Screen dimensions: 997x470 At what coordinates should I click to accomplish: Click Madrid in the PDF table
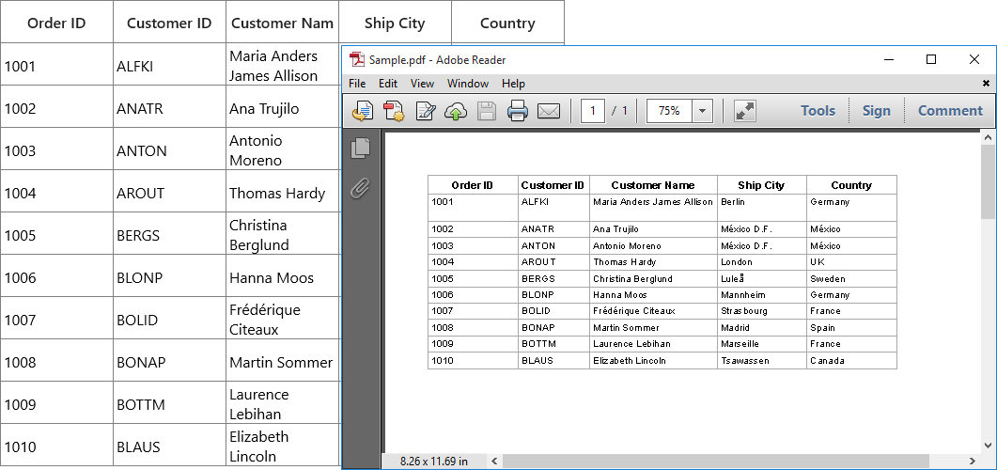(735, 327)
